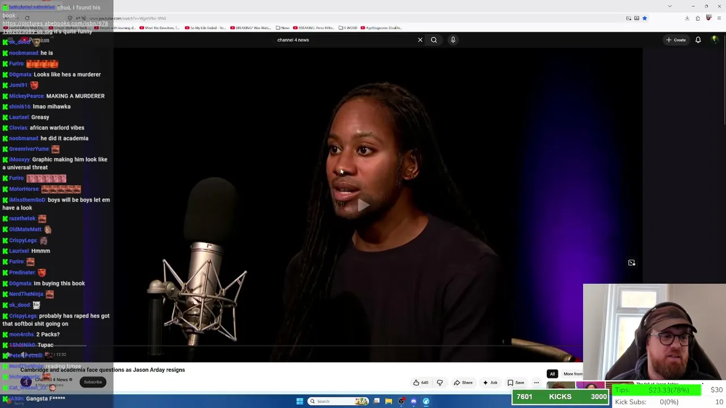Click the reader/picture icon beside the bookmark star
Viewport: 726px width, 408px height.
[x=636, y=18]
